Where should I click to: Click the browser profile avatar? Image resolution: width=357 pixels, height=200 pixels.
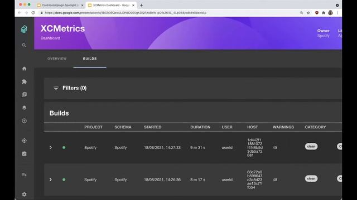coord(331,13)
